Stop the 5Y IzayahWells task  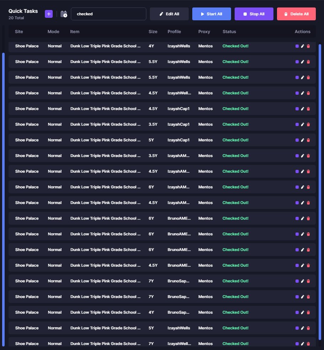click(x=297, y=328)
